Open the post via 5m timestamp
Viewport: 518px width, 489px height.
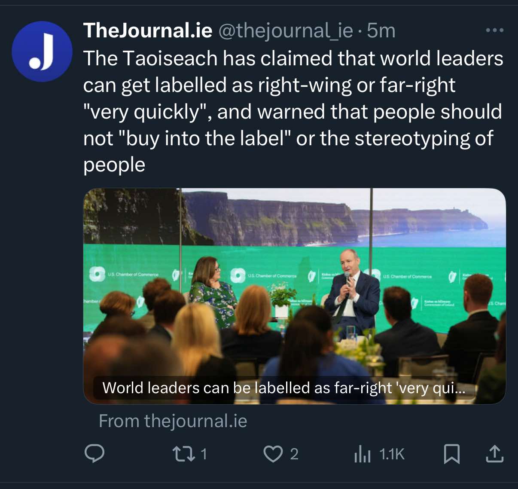381,31
